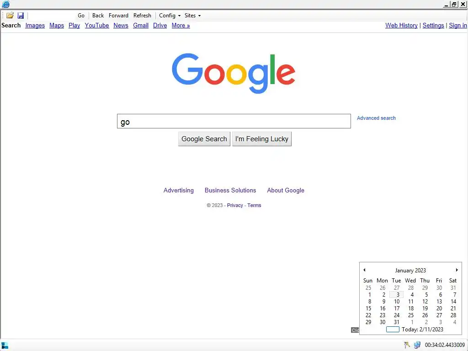This screenshot has width=468, height=351.
Task: Open the Advertising footer link
Action: (179, 191)
